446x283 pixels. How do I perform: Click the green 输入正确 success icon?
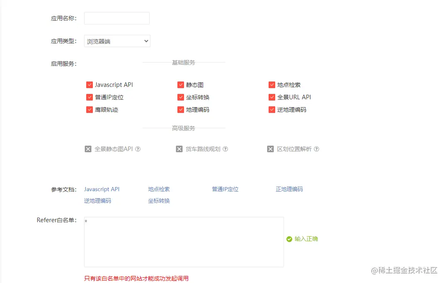coord(289,239)
